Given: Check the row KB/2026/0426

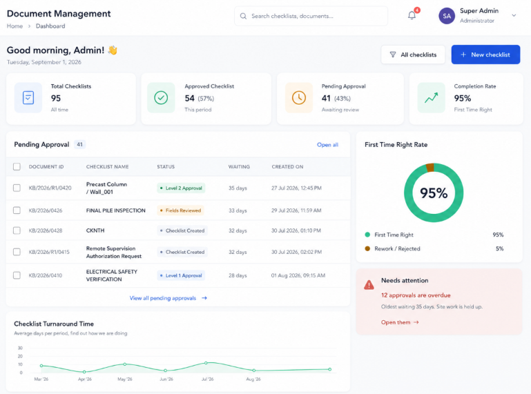Looking at the screenshot, I should click(17, 210).
